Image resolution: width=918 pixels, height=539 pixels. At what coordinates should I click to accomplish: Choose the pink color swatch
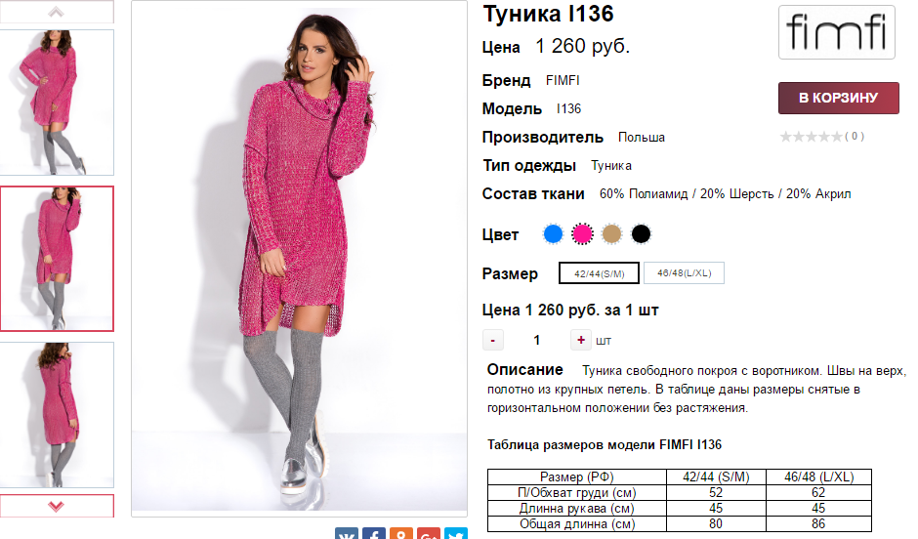pyautogui.click(x=582, y=234)
